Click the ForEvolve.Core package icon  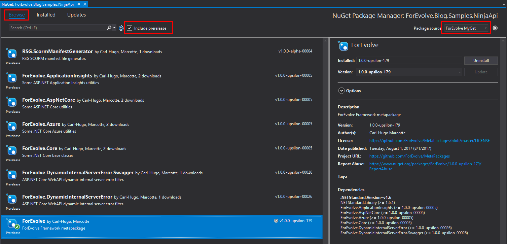12,150
